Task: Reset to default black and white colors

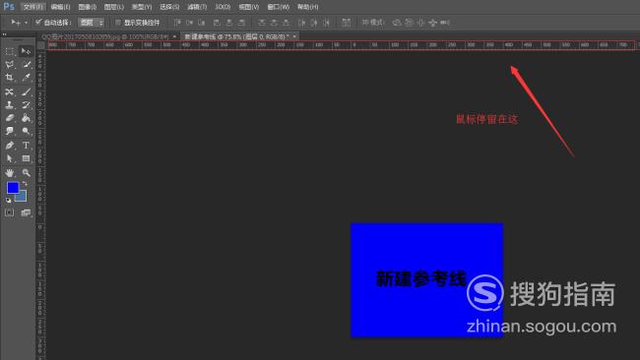Action: (8, 201)
